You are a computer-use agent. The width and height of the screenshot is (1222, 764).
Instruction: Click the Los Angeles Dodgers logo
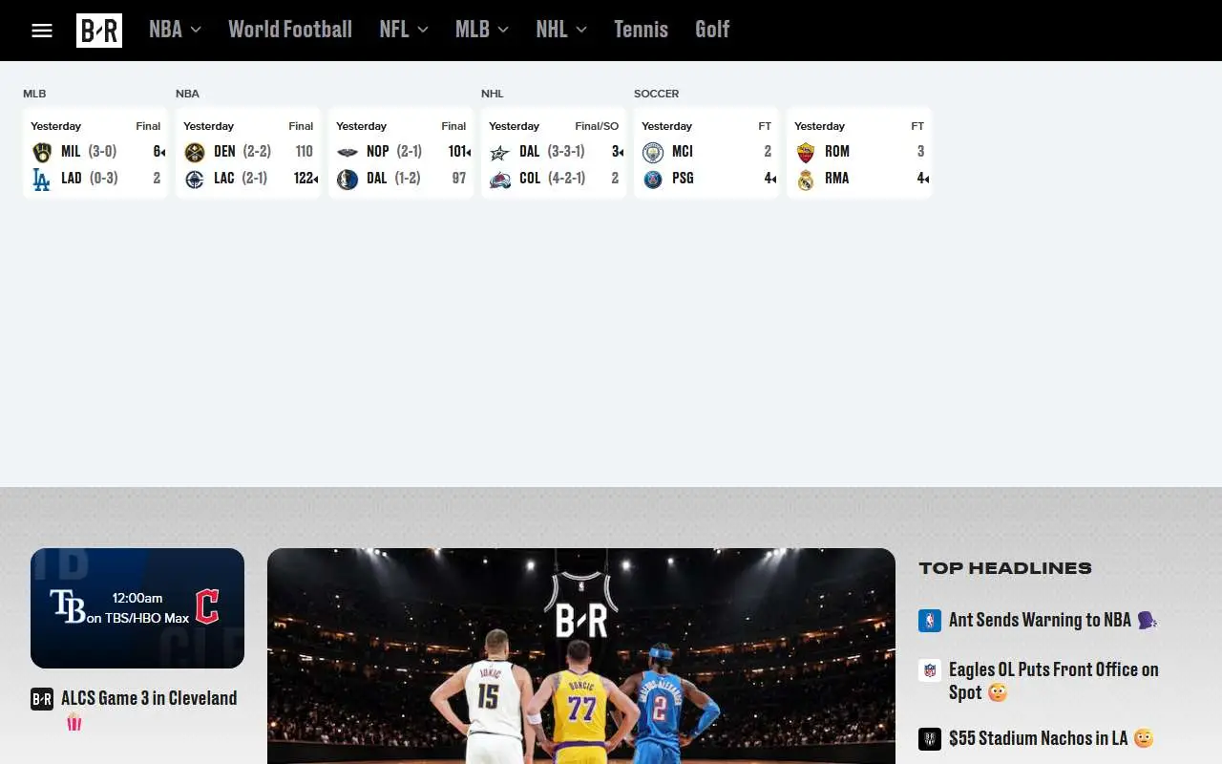42,179
